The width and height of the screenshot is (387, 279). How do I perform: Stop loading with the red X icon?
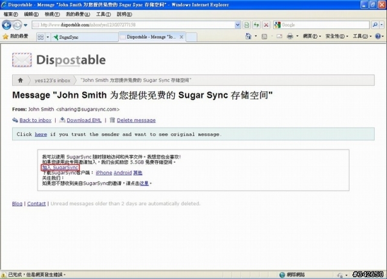tap(266, 25)
